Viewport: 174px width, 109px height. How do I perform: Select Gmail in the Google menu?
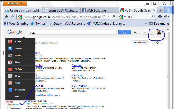[x=20, y=83]
